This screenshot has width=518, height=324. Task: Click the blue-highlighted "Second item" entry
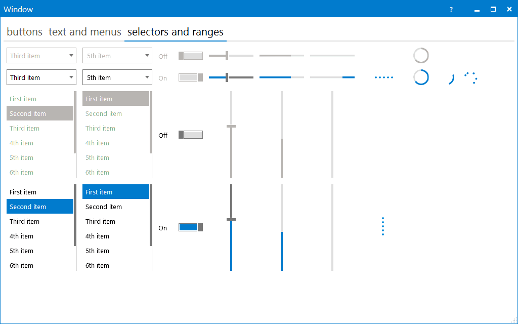pyautogui.click(x=39, y=207)
